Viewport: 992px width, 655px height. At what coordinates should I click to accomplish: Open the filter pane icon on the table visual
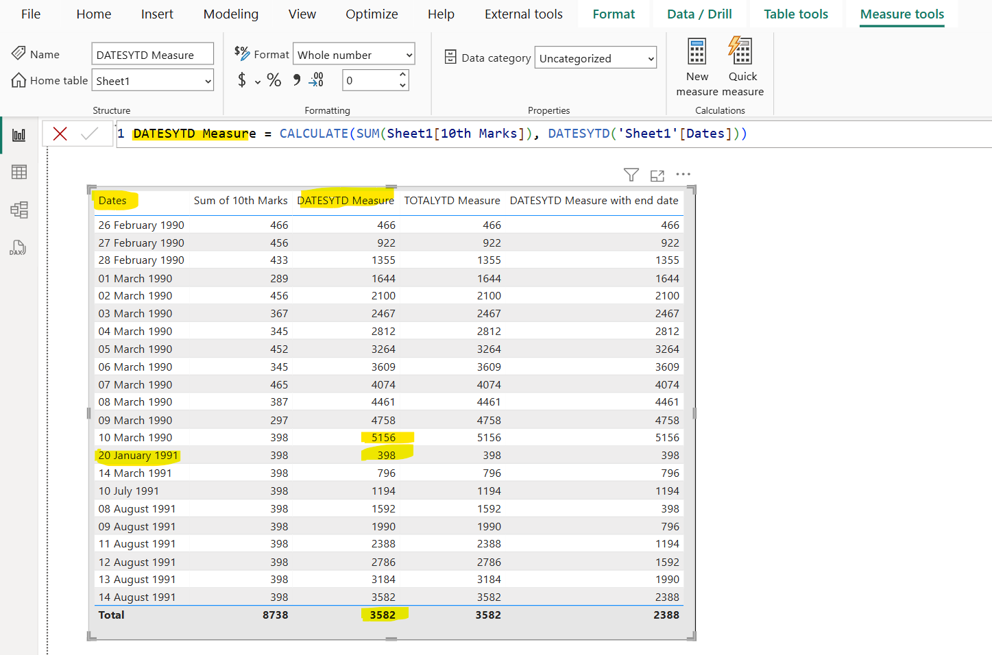coord(631,175)
